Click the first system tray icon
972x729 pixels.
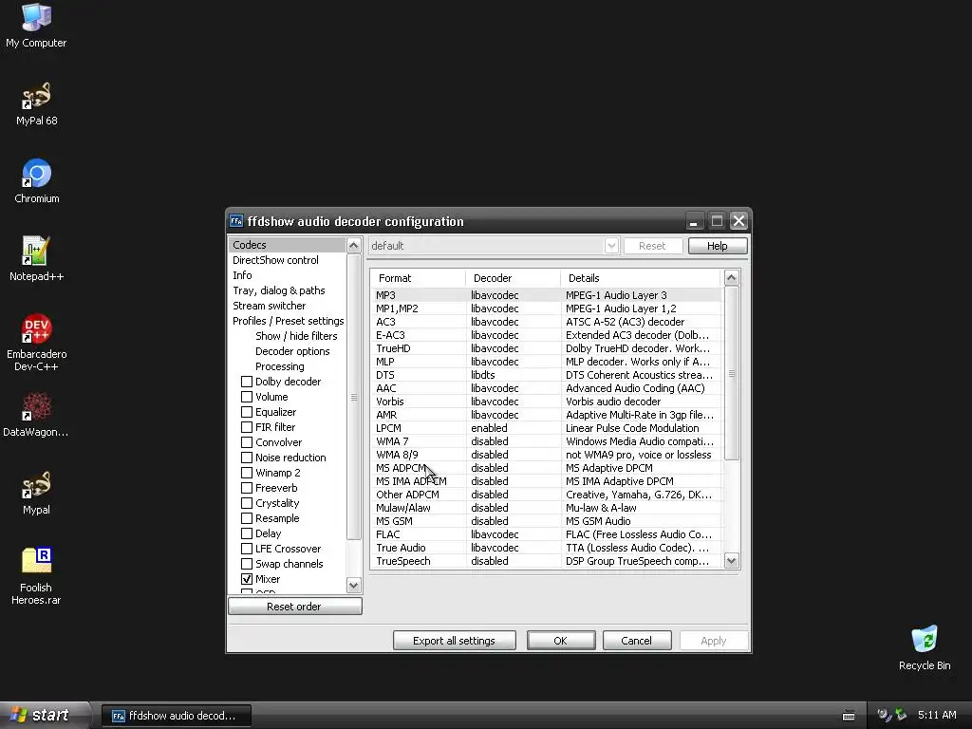[x=884, y=716]
